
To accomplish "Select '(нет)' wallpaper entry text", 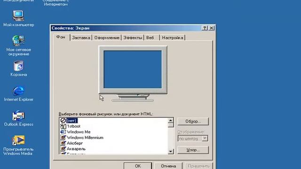I will 72,121.
